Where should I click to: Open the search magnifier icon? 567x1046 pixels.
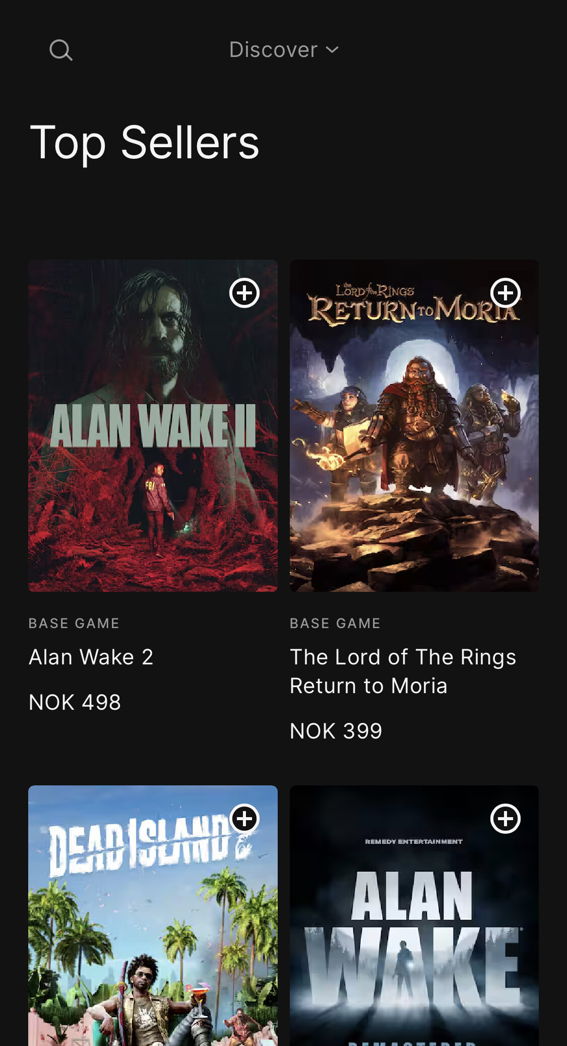pyautogui.click(x=61, y=50)
